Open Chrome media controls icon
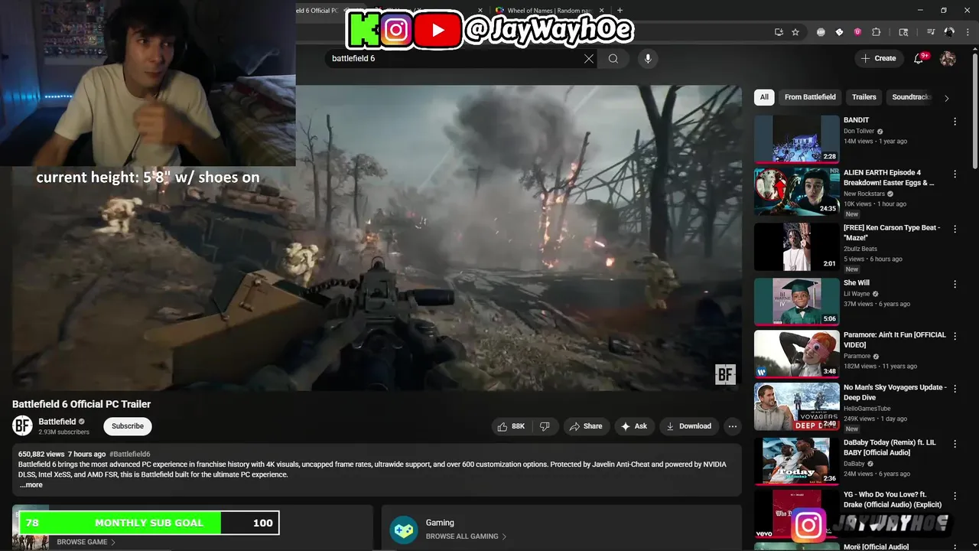979x551 pixels. tap(931, 32)
